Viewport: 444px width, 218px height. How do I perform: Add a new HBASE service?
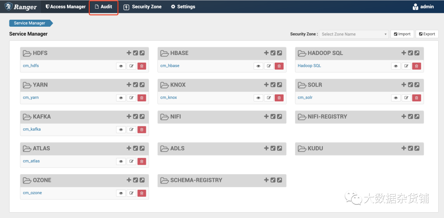[266, 53]
